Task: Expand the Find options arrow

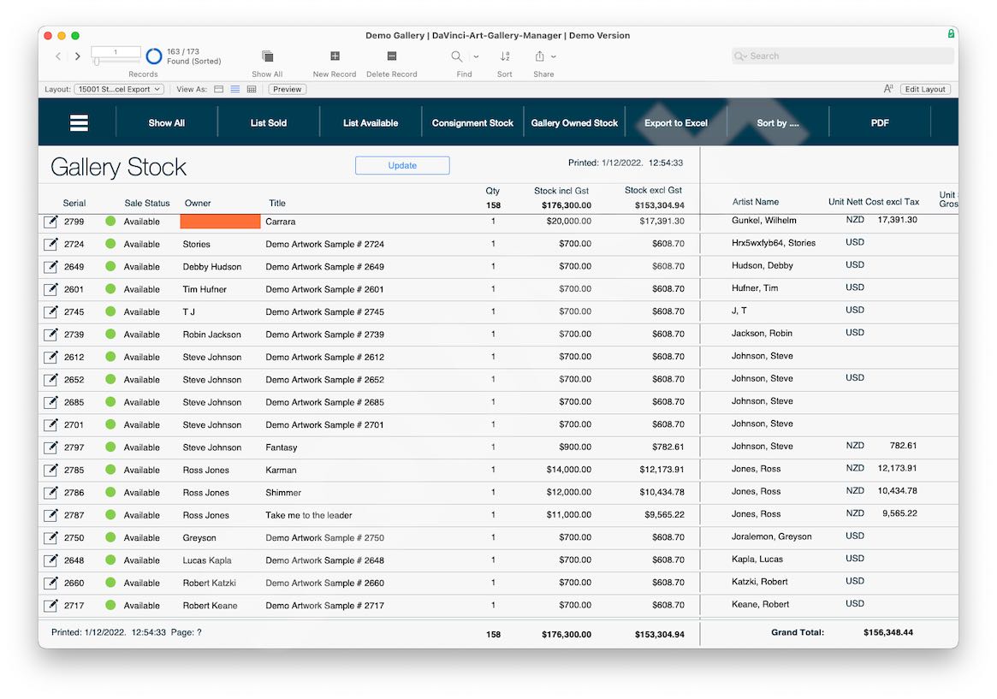Action: [476, 56]
